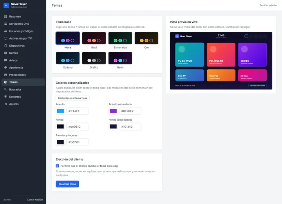Click the Conectado como cliente button in preview
Screen dimensions: 282x204
coord(258,85)
